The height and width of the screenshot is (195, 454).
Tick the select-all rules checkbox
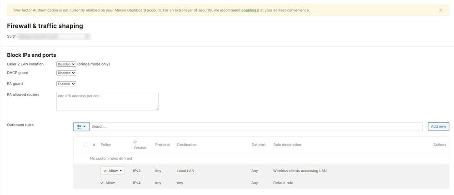click(x=85, y=145)
